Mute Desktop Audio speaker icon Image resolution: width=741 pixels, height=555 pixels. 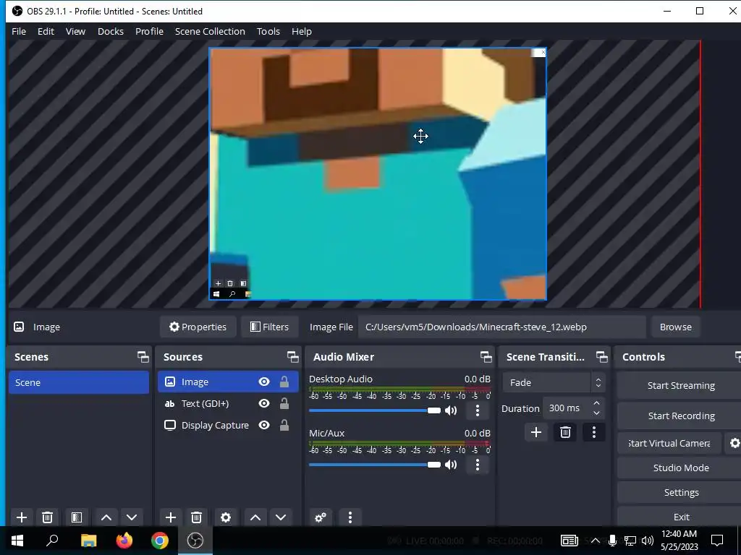(x=451, y=410)
